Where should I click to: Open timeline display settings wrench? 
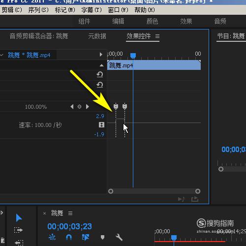tap(119, 237)
